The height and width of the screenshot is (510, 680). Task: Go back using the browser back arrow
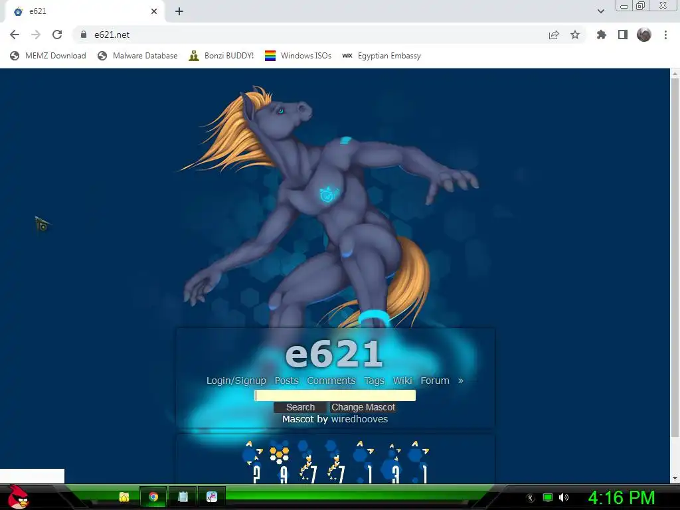point(15,35)
